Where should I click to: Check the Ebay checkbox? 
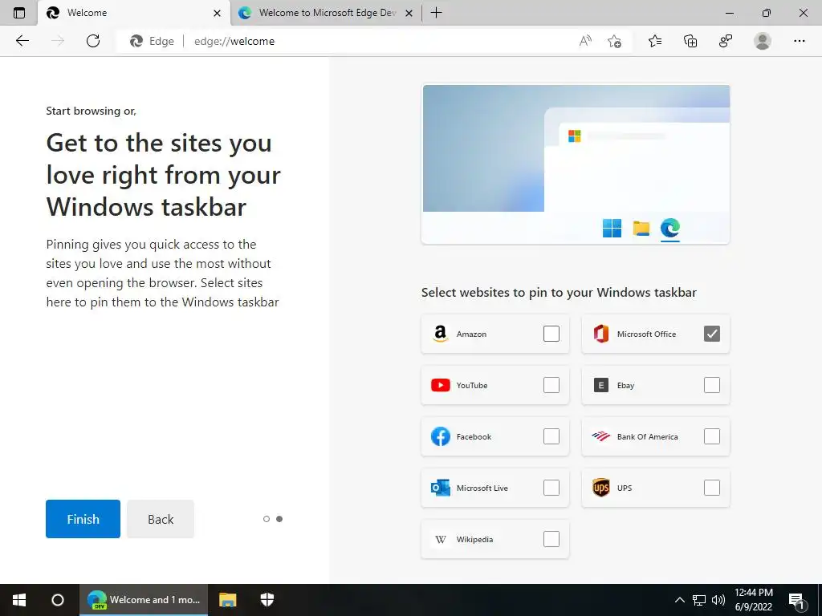click(x=712, y=385)
